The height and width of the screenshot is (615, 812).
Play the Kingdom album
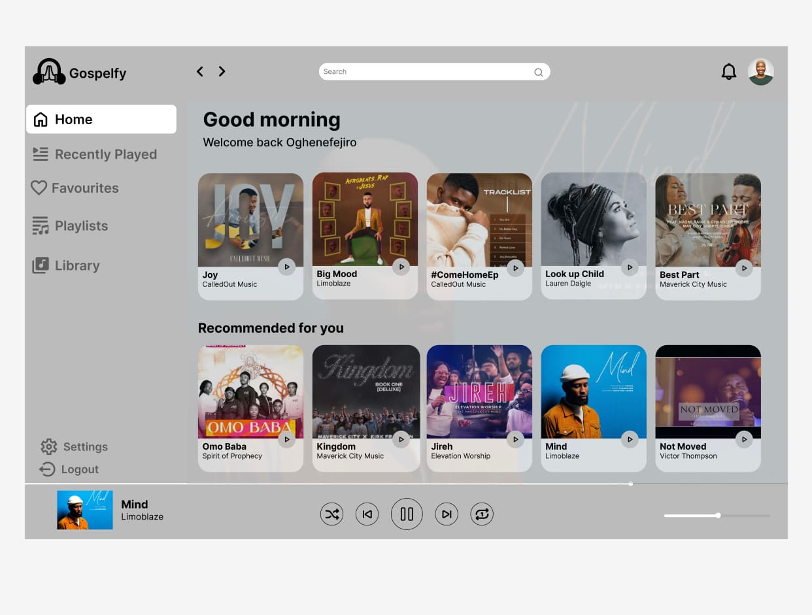pos(401,439)
